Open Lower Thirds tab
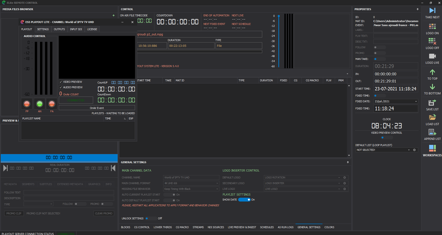Viewport: 442px width, 235px height. (163, 227)
